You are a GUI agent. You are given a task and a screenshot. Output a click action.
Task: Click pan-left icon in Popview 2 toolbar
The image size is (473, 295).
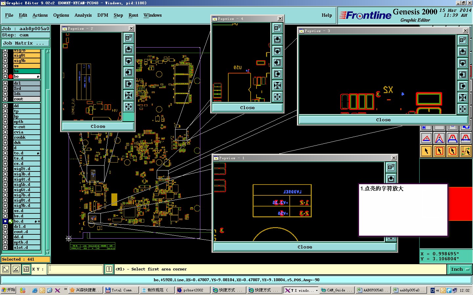click(x=129, y=72)
